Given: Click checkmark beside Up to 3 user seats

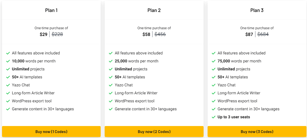Looking at the screenshot, I should click(x=214, y=117).
